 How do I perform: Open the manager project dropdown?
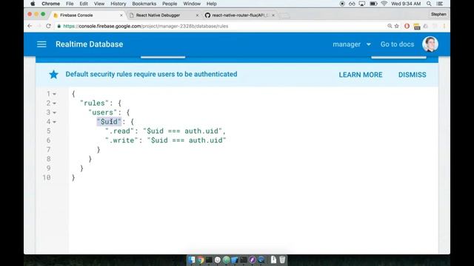coord(352,44)
